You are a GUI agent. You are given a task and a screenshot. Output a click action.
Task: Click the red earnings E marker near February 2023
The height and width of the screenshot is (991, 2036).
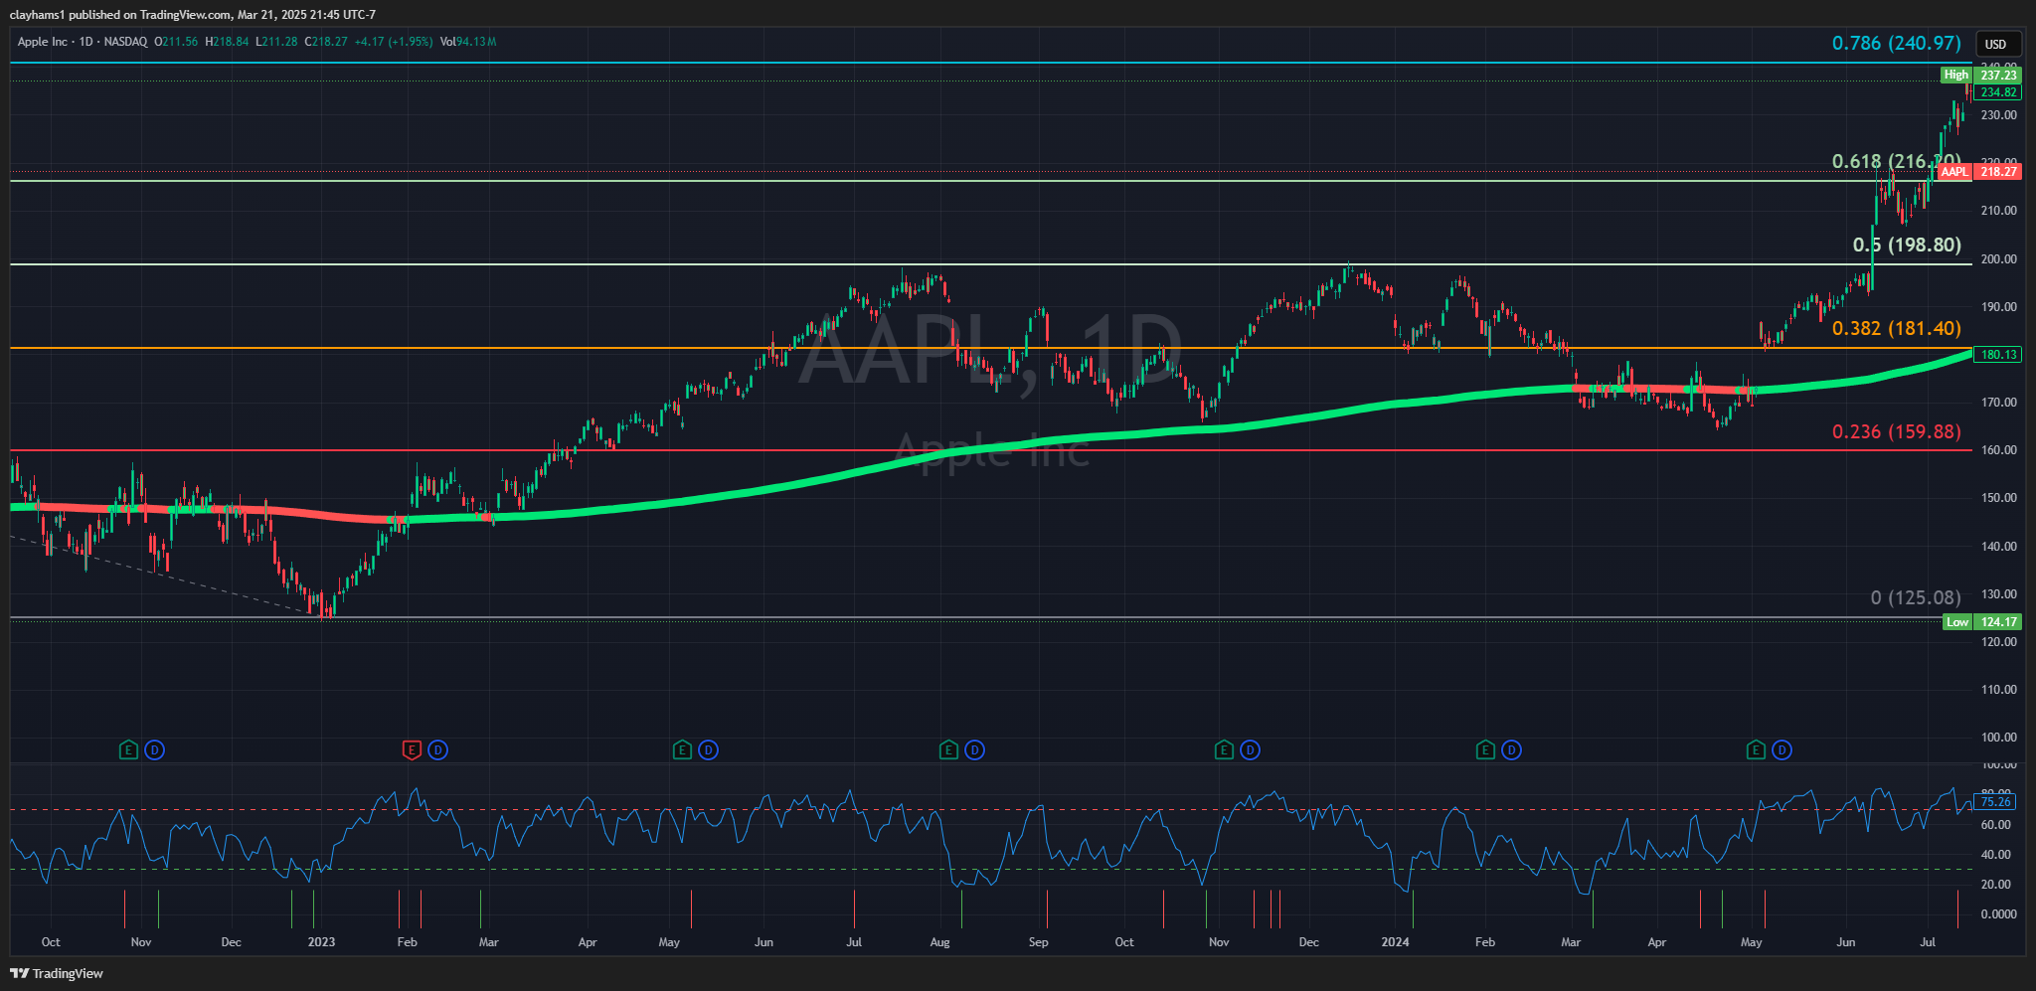(412, 750)
